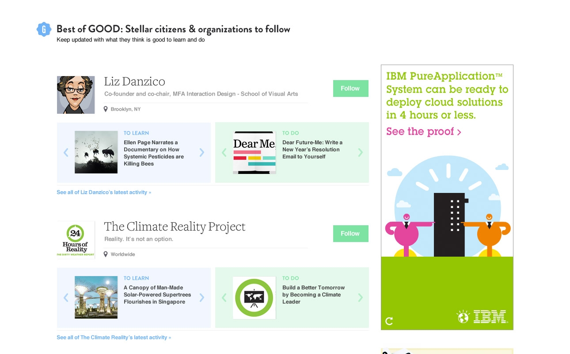Click the location pin beside Brooklyn, NY
Viewport: 570px width, 354px height.
click(x=106, y=109)
